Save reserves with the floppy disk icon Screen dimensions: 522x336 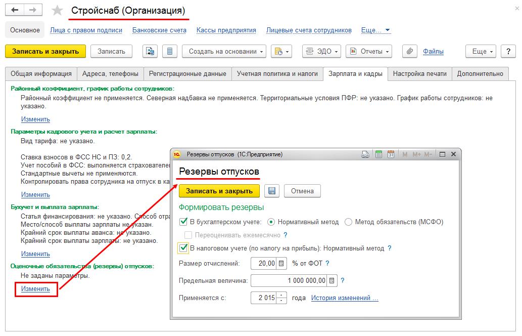click(x=272, y=191)
